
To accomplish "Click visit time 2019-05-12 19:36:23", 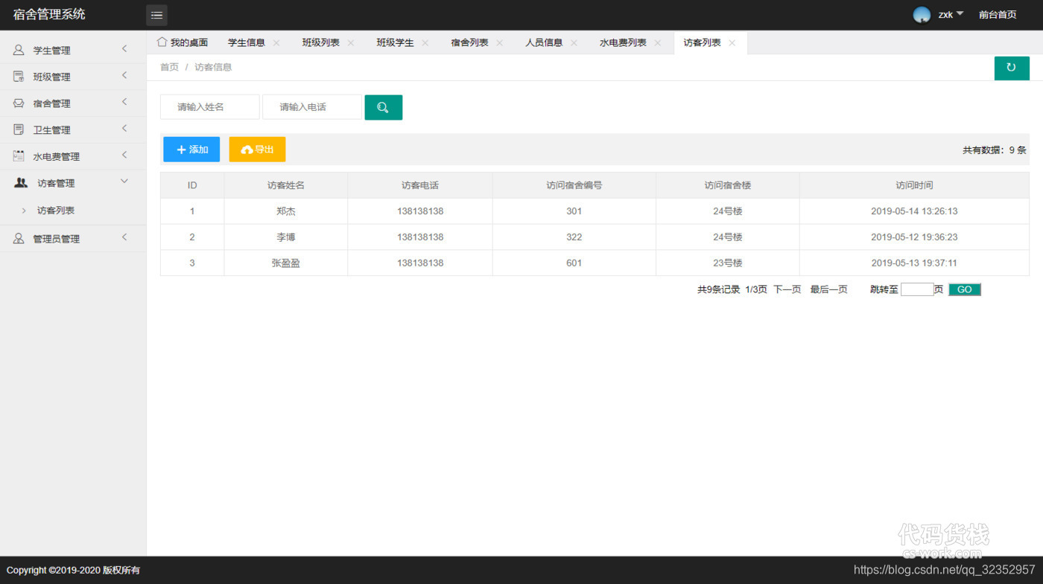I will coord(914,237).
